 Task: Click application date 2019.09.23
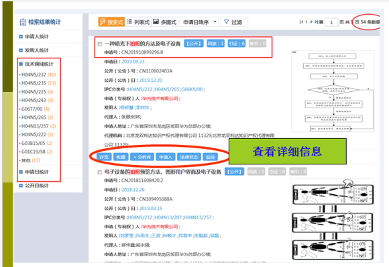pos(133,62)
